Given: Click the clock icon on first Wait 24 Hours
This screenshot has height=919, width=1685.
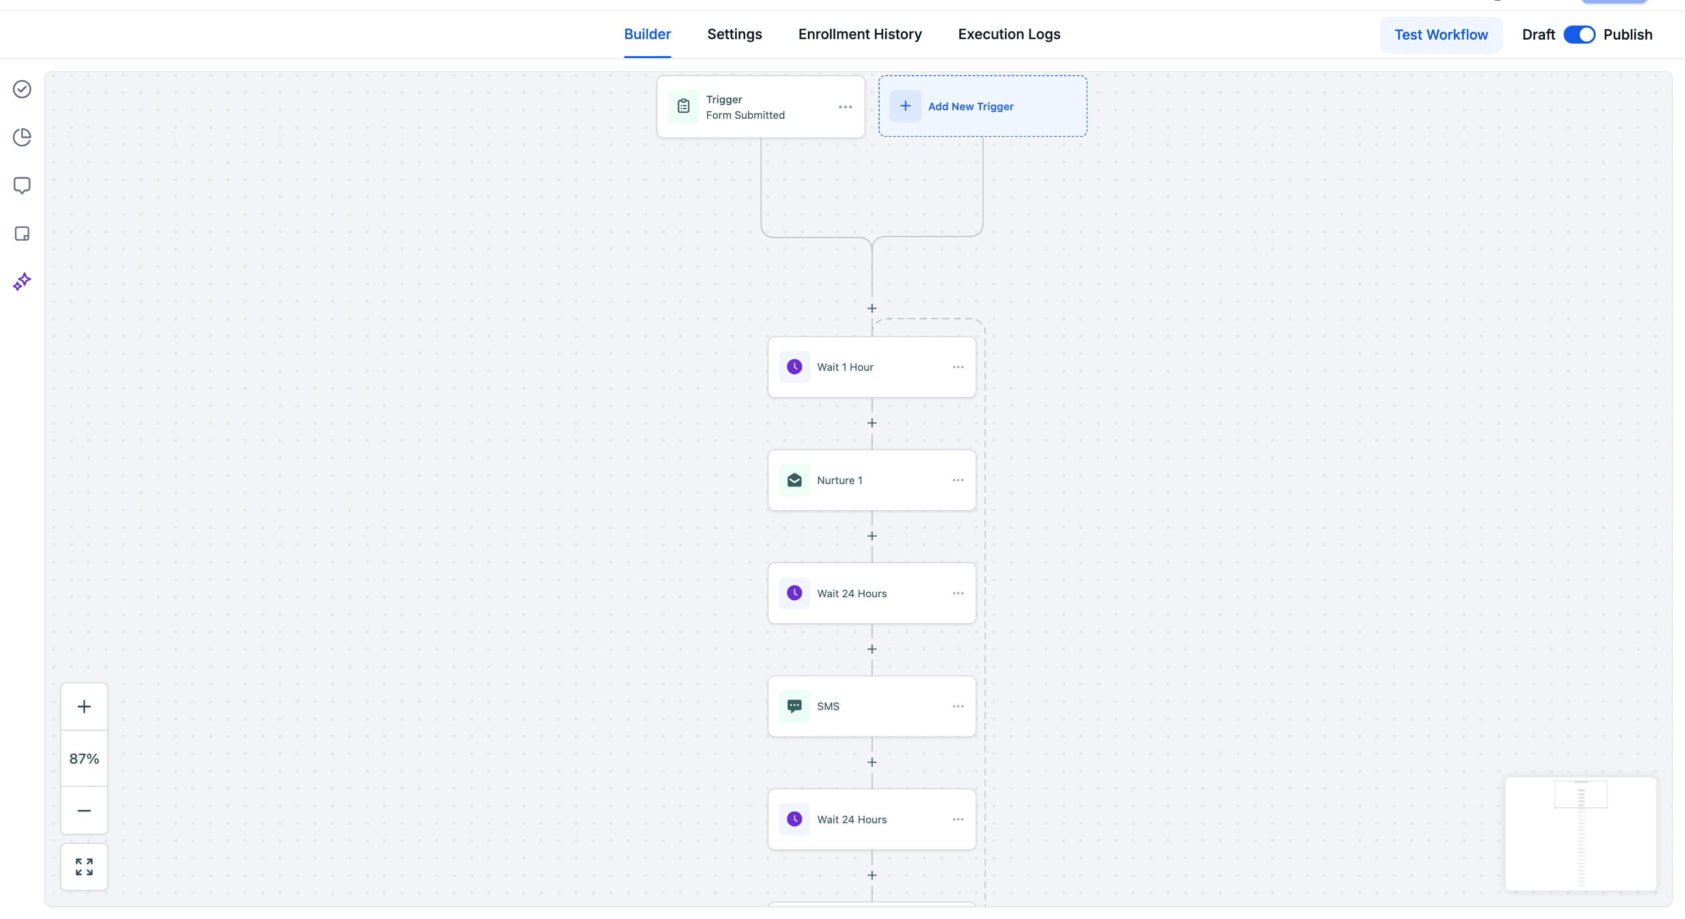Looking at the screenshot, I should 794,593.
